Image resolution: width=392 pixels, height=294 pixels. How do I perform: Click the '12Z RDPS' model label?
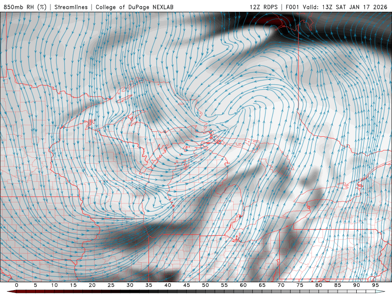[264, 7]
